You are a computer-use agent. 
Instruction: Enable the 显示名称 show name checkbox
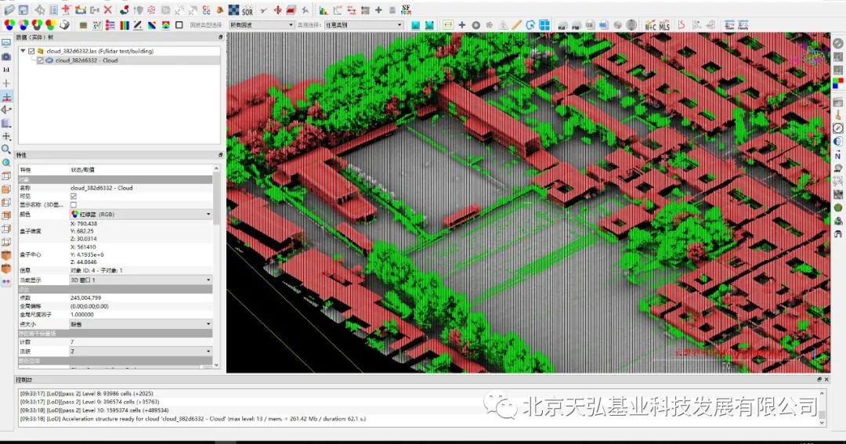click(x=74, y=205)
